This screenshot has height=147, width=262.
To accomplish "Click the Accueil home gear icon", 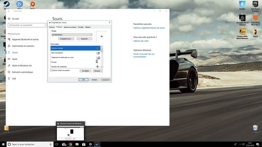I will click(x=9, y=19).
